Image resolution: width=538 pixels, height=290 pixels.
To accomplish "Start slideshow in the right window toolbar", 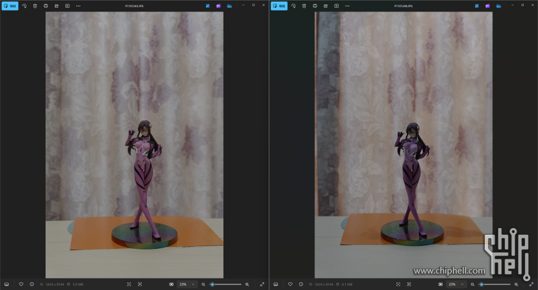I will coord(337,5).
